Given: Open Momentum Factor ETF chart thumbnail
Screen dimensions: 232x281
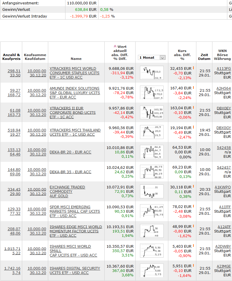Looking at the screenshot, I should (x=152, y=231).
